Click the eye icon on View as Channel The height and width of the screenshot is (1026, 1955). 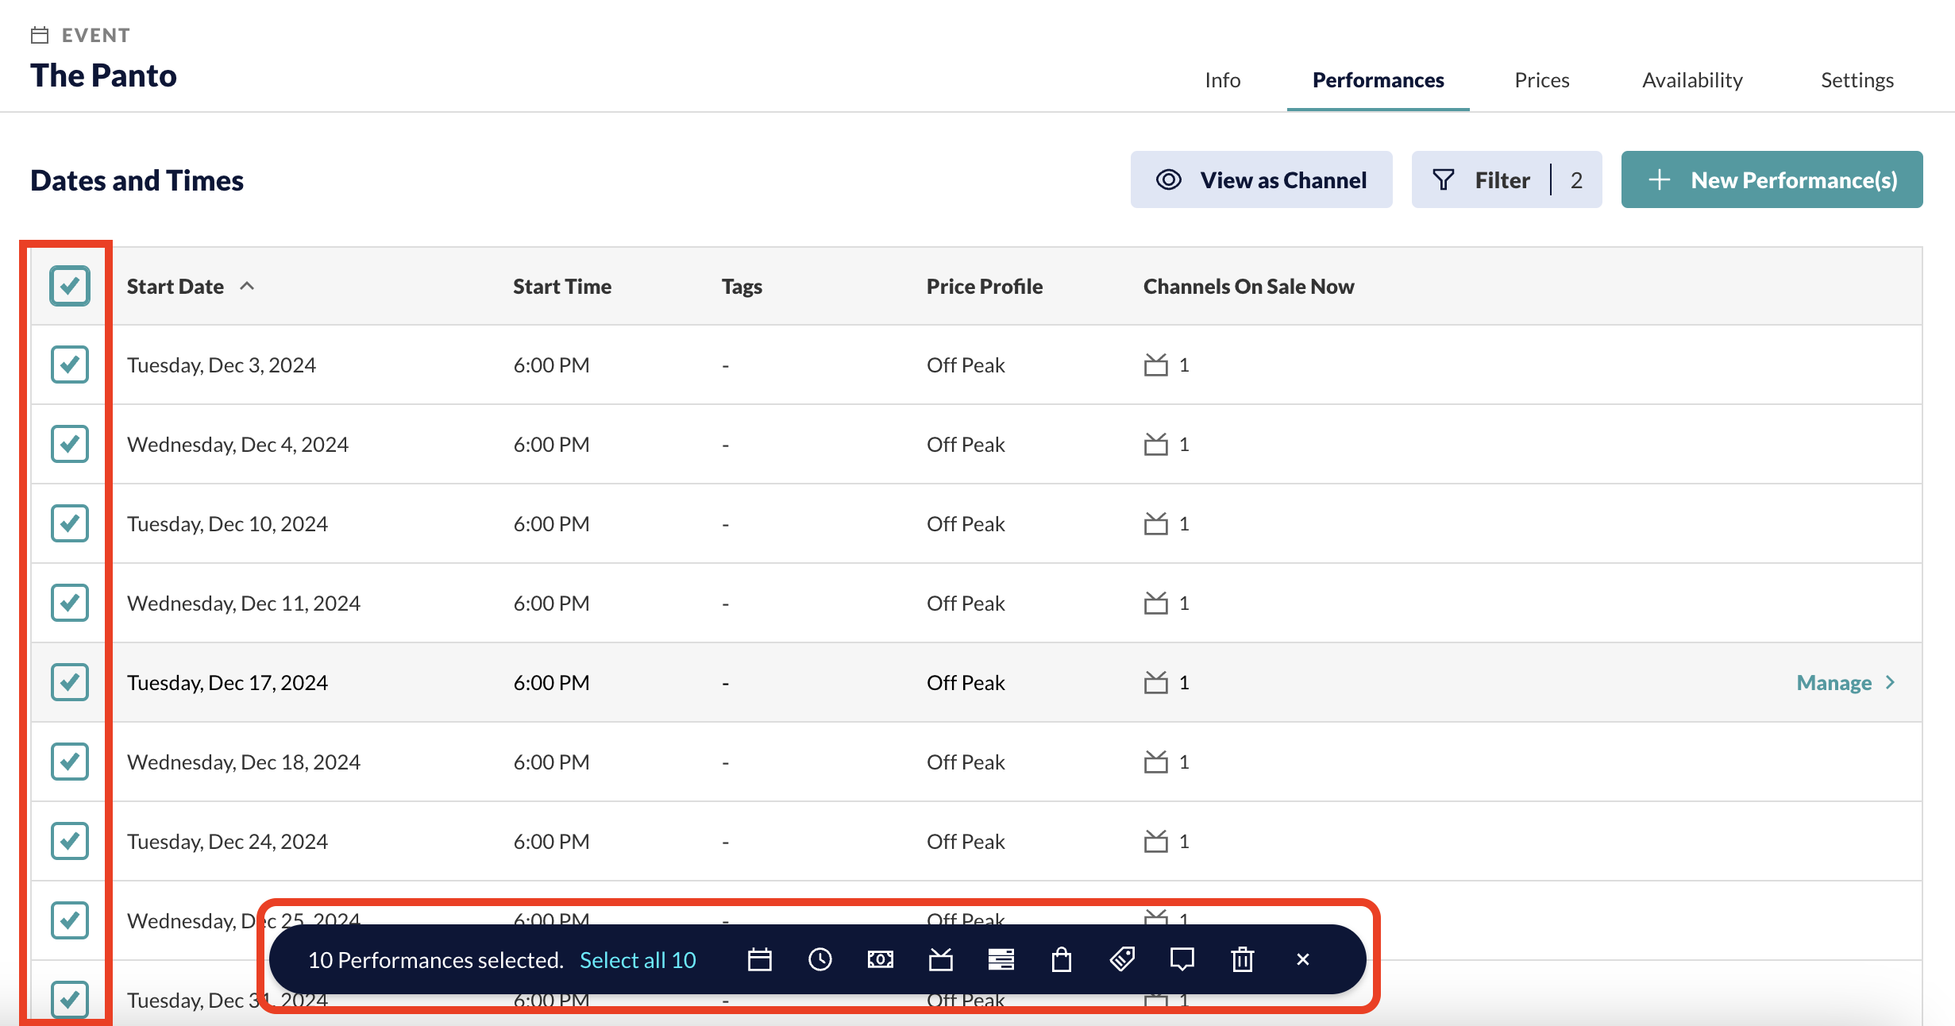click(x=1169, y=179)
